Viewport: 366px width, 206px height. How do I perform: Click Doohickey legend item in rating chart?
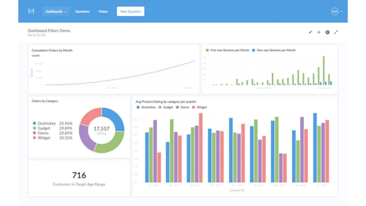[146, 107]
